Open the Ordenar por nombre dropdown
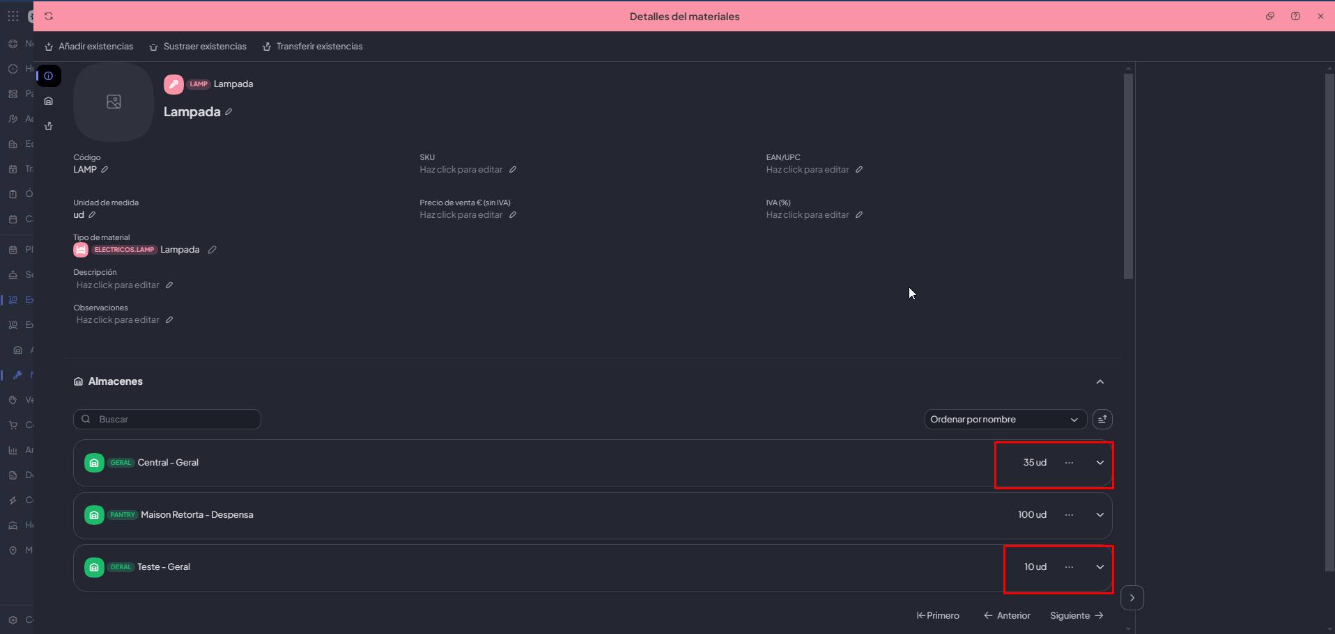Viewport: 1335px width, 634px height. (1005, 420)
